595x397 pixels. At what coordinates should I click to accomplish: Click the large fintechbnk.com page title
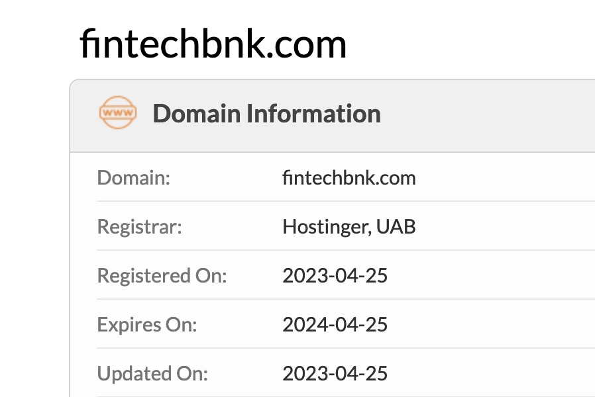(213, 45)
